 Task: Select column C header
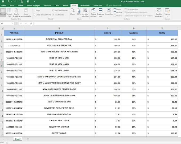click(x=108, y=29)
